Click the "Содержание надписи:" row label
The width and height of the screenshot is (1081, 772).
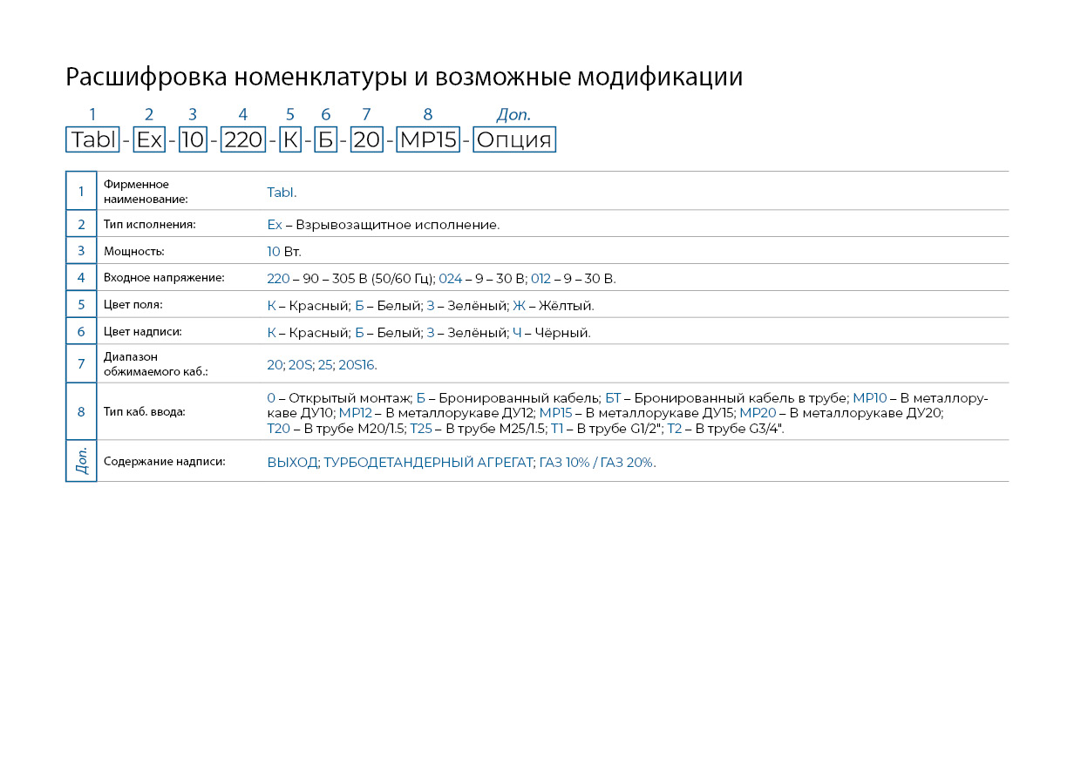point(164,462)
